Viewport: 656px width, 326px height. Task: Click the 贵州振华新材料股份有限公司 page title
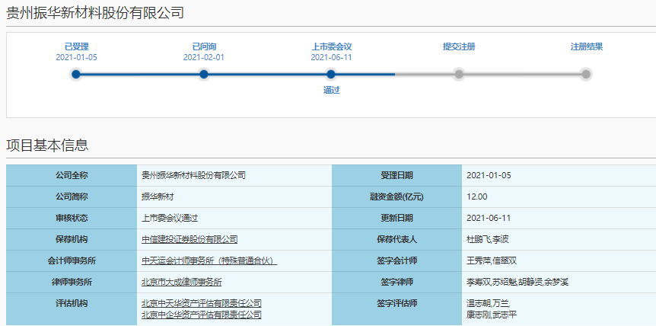[x=95, y=13]
